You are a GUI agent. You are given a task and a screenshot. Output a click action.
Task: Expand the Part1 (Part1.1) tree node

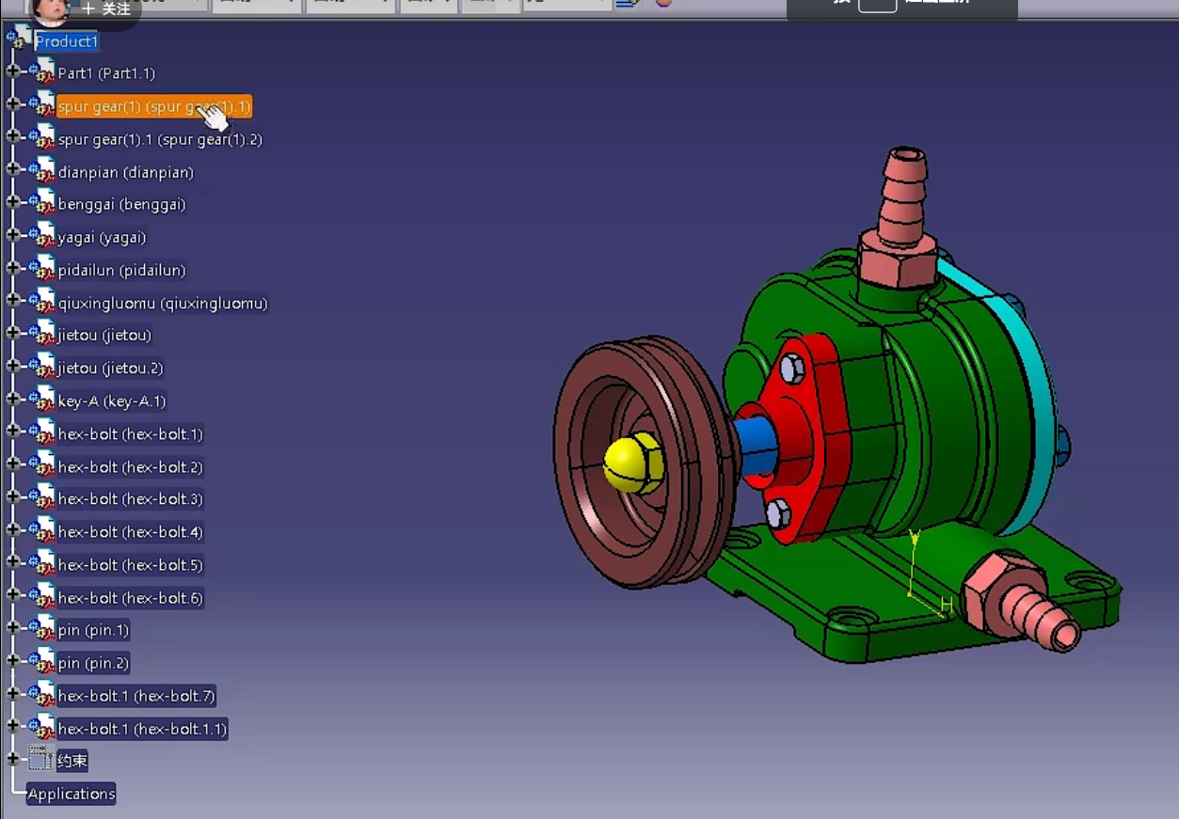point(13,72)
